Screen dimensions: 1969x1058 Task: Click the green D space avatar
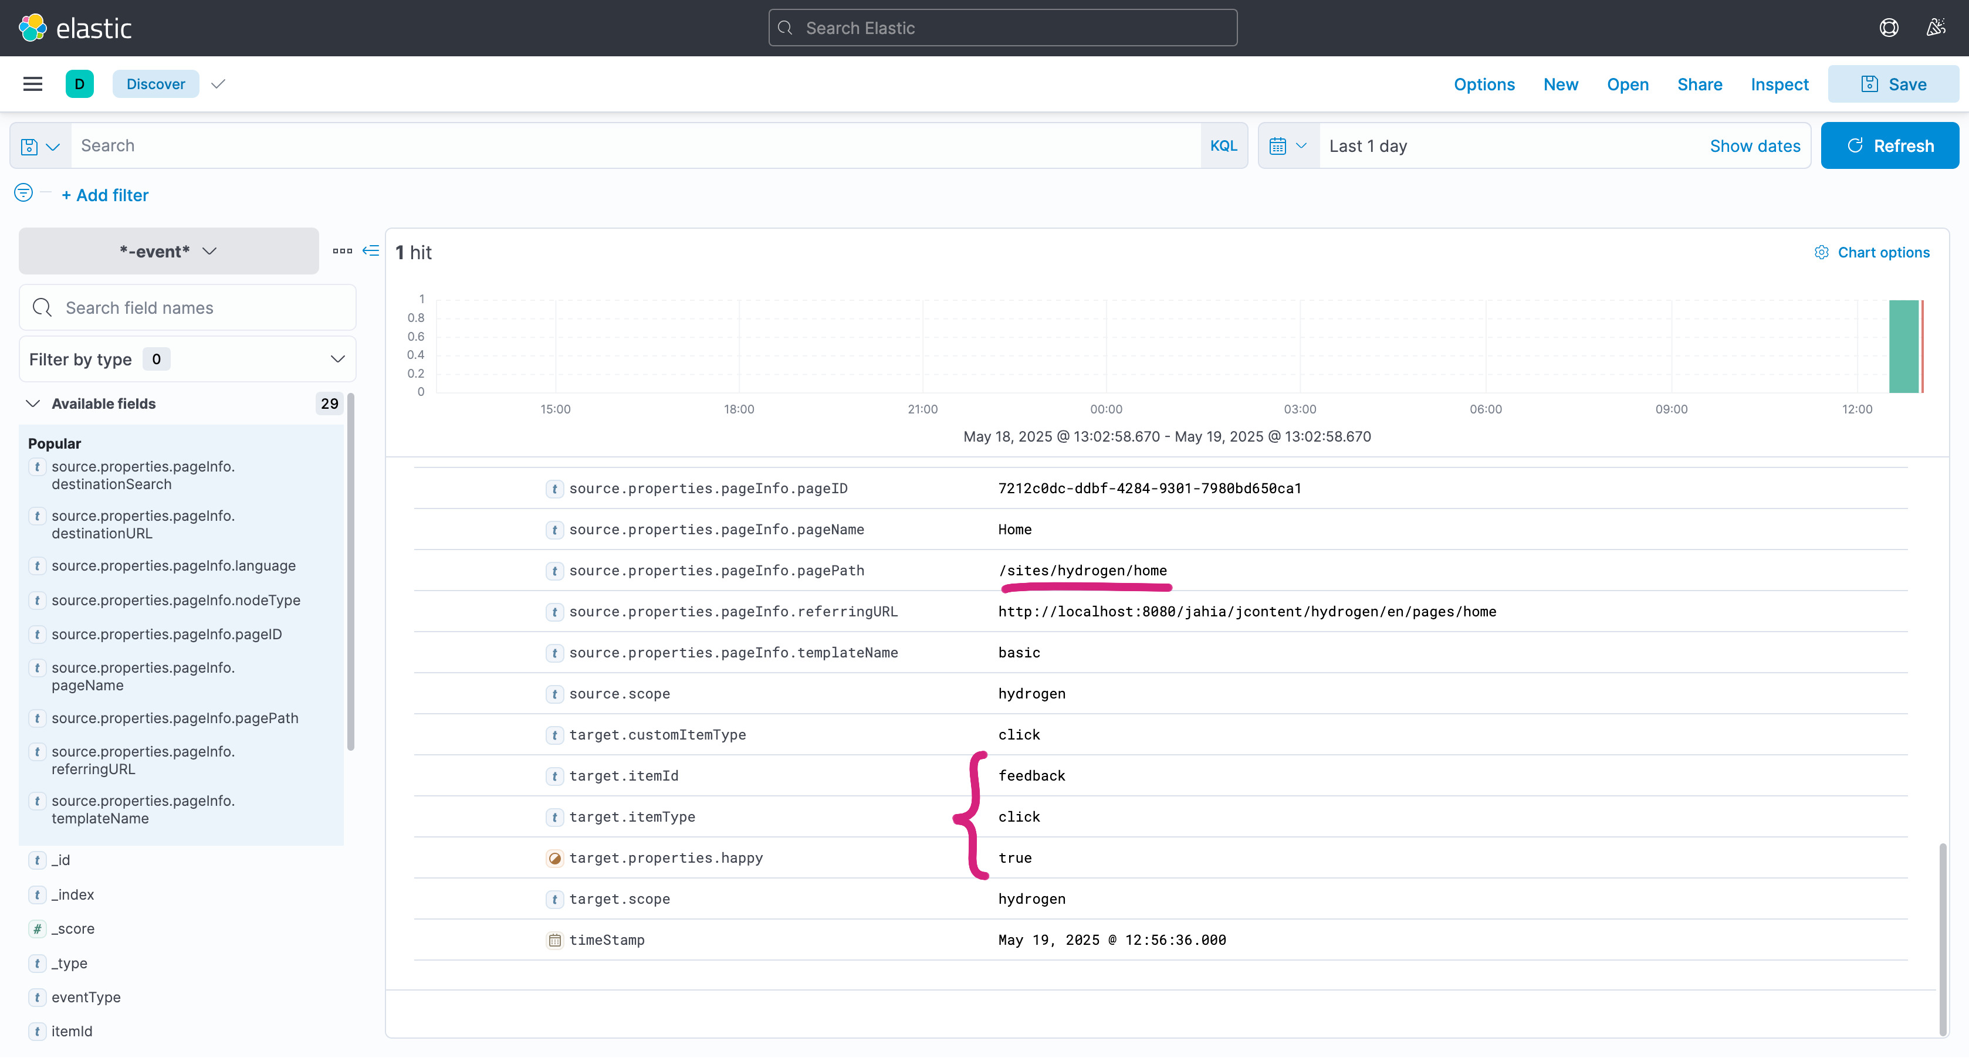tap(79, 84)
